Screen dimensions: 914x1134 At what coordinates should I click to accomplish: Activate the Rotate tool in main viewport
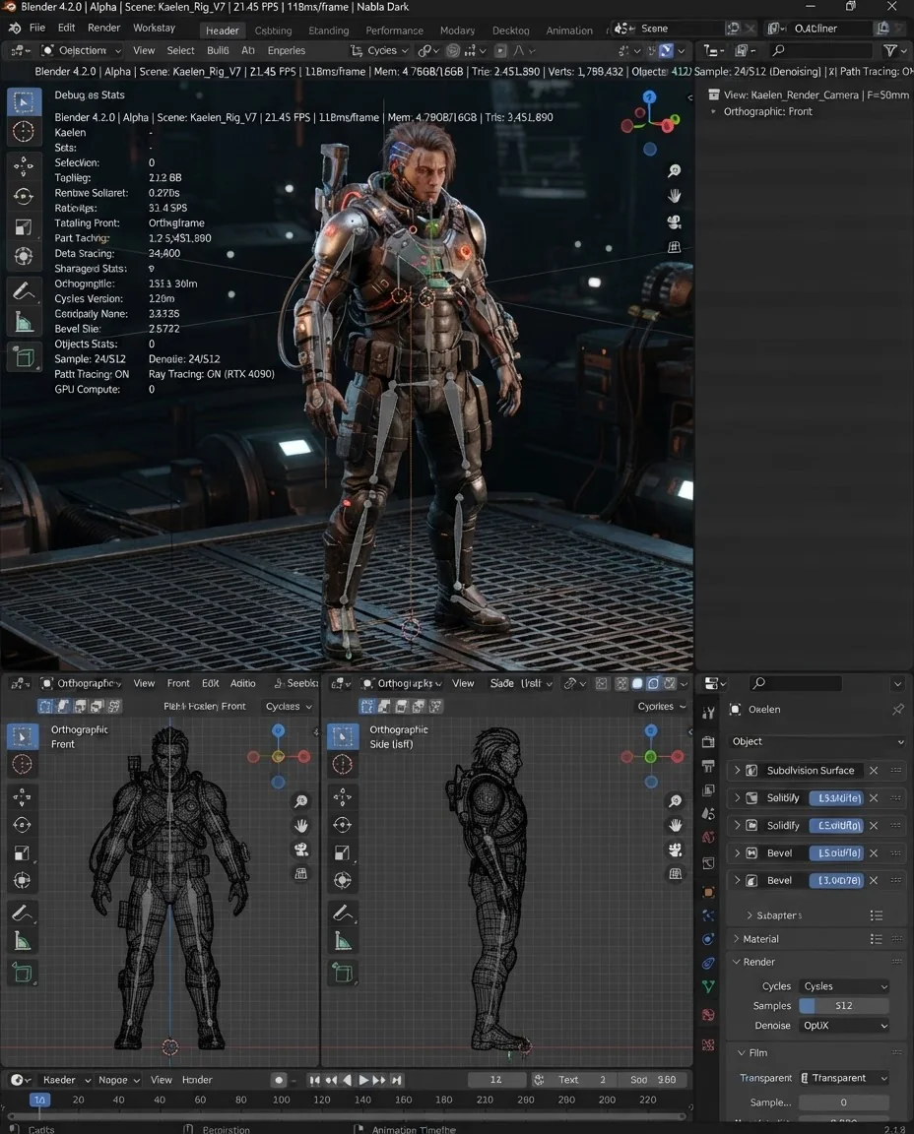pos(24,196)
